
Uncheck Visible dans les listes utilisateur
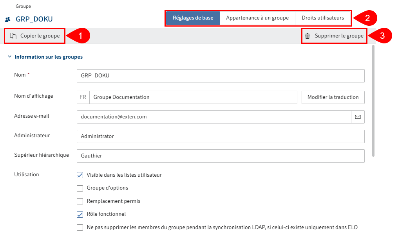[x=80, y=175]
